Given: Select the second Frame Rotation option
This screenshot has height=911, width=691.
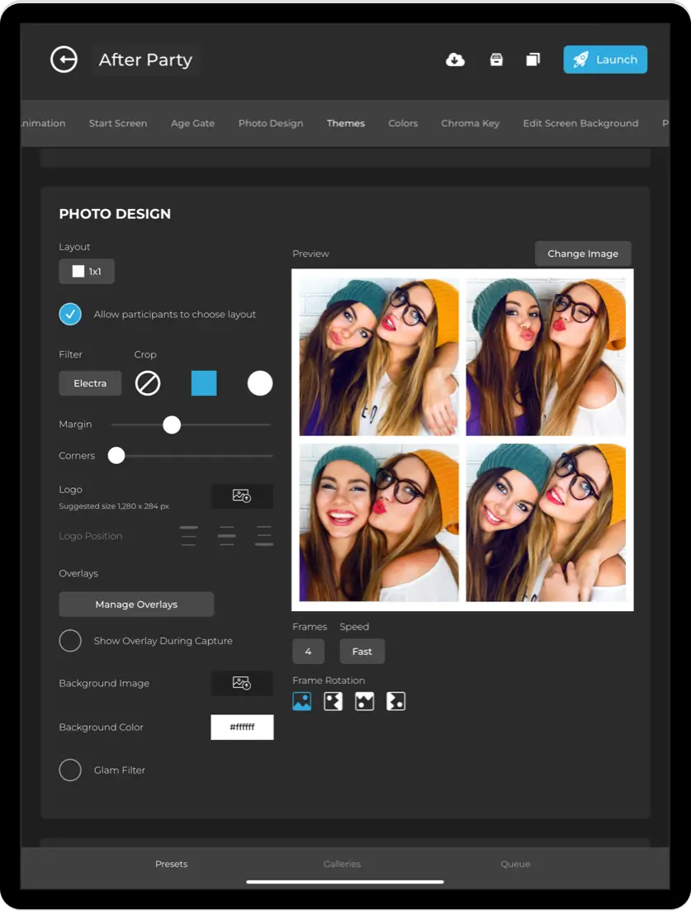Looking at the screenshot, I should [334, 700].
